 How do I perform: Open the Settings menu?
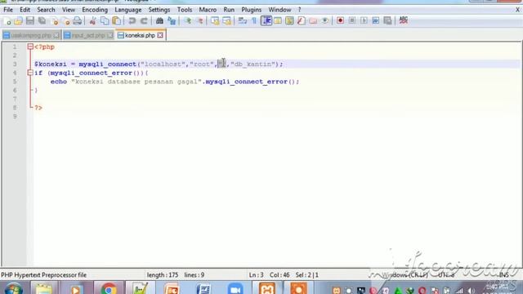tap(159, 10)
